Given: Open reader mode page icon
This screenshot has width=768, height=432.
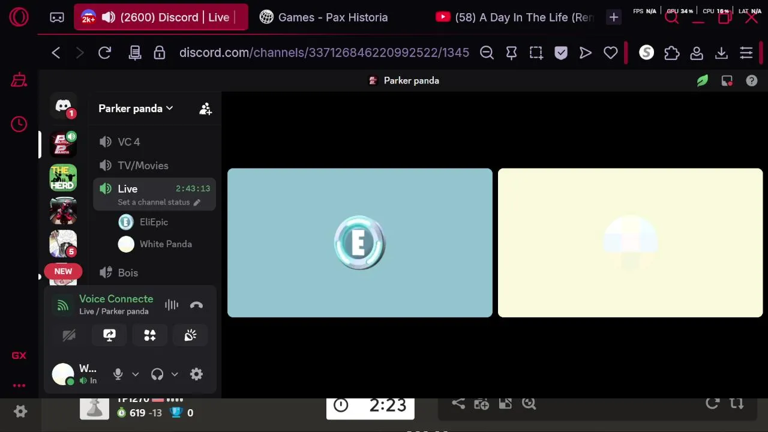Looking at the screenshot, I should click(x=135, y=53).
